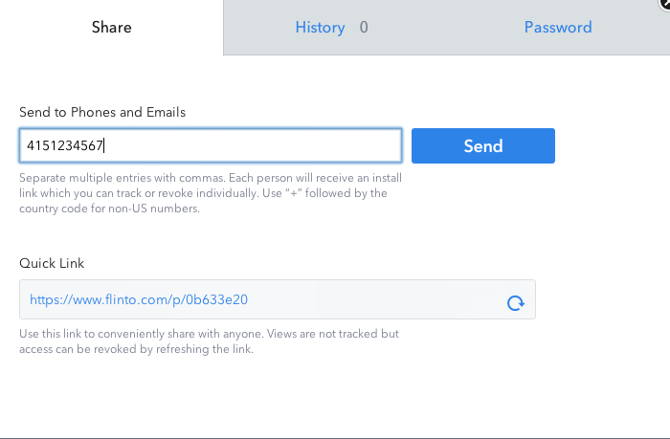Click 'access can be revoked by refreshing' text
The width and height of the screenshot is (670, 439).
[x=136, y=349]
